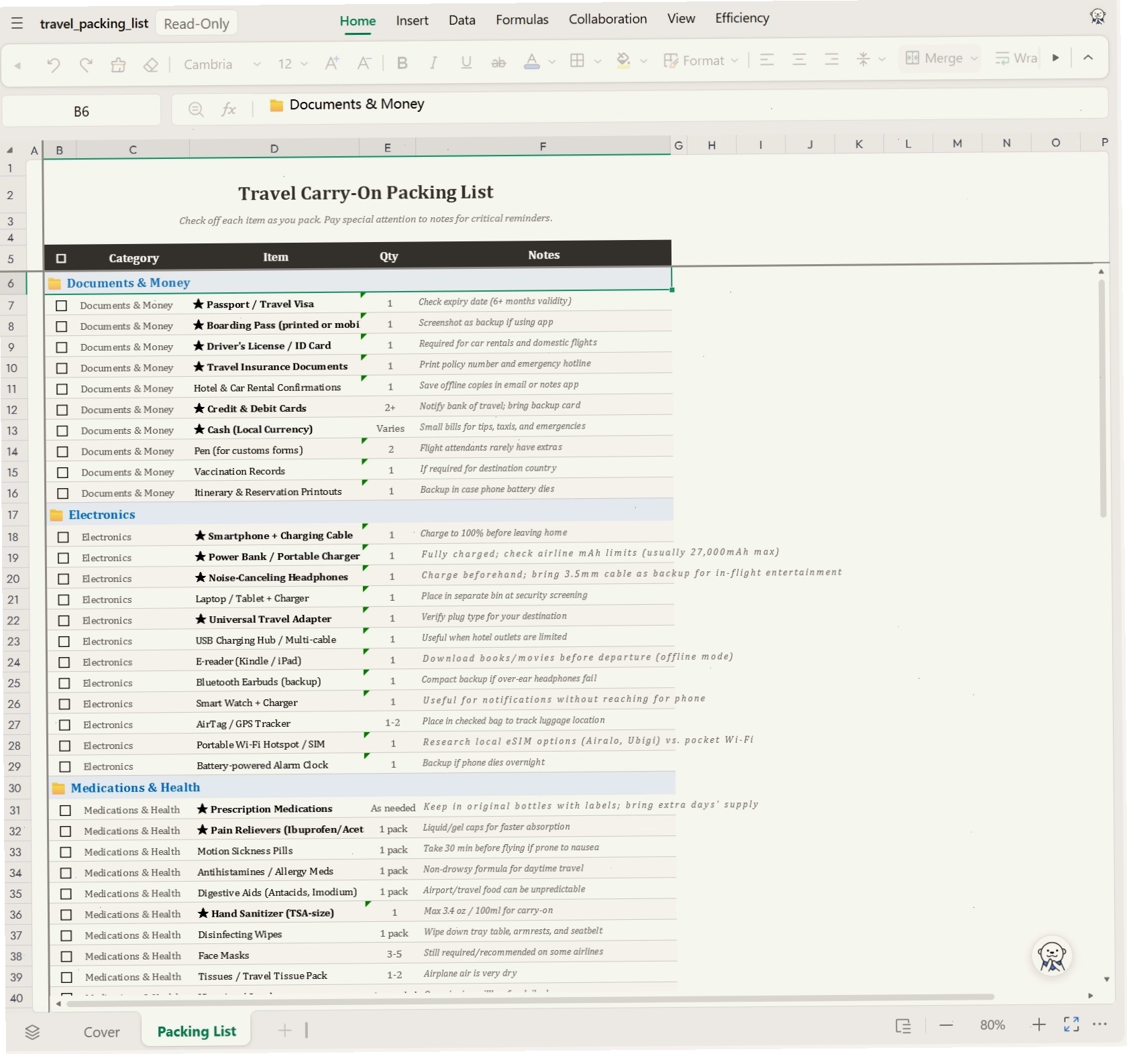Enter full screen mode
The width and height of the screenshot is (1127, 1054).
click(1071, 1024)
